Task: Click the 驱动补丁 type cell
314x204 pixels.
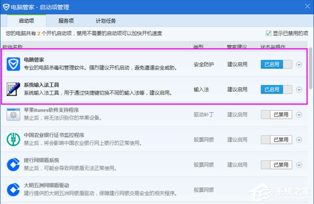Action: pos(204,115)
